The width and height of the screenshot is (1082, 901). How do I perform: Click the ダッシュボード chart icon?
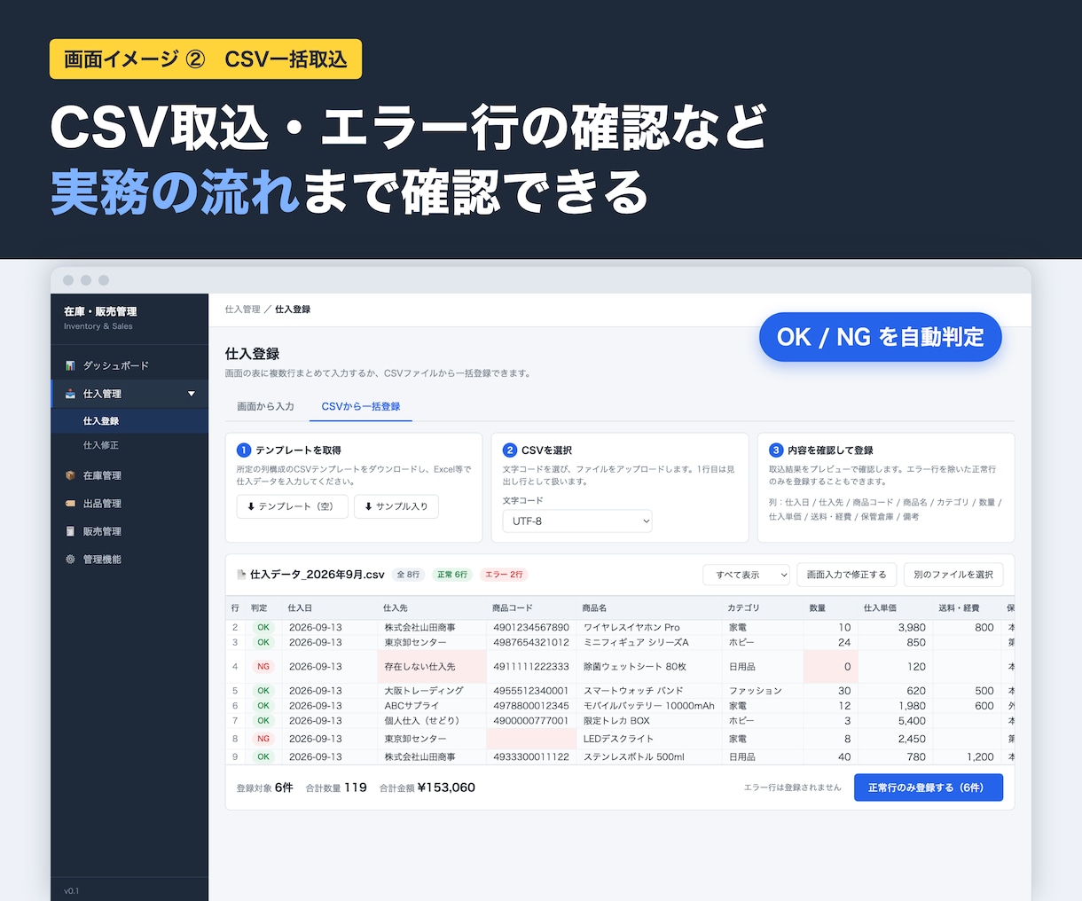click(70, 365)
